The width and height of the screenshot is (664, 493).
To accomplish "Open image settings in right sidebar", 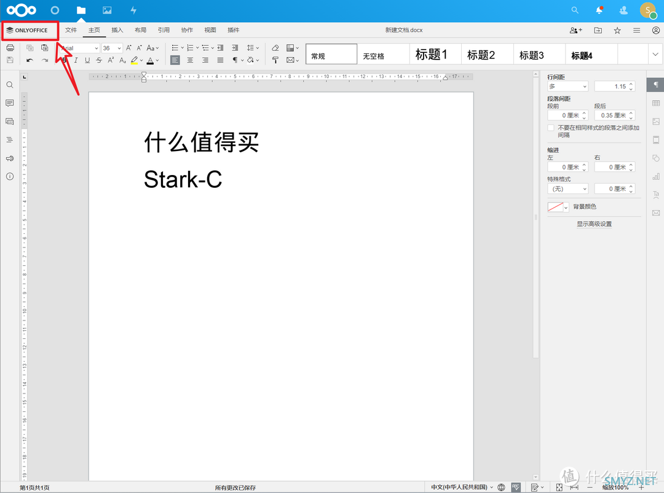I will click(x=656, y=122).
